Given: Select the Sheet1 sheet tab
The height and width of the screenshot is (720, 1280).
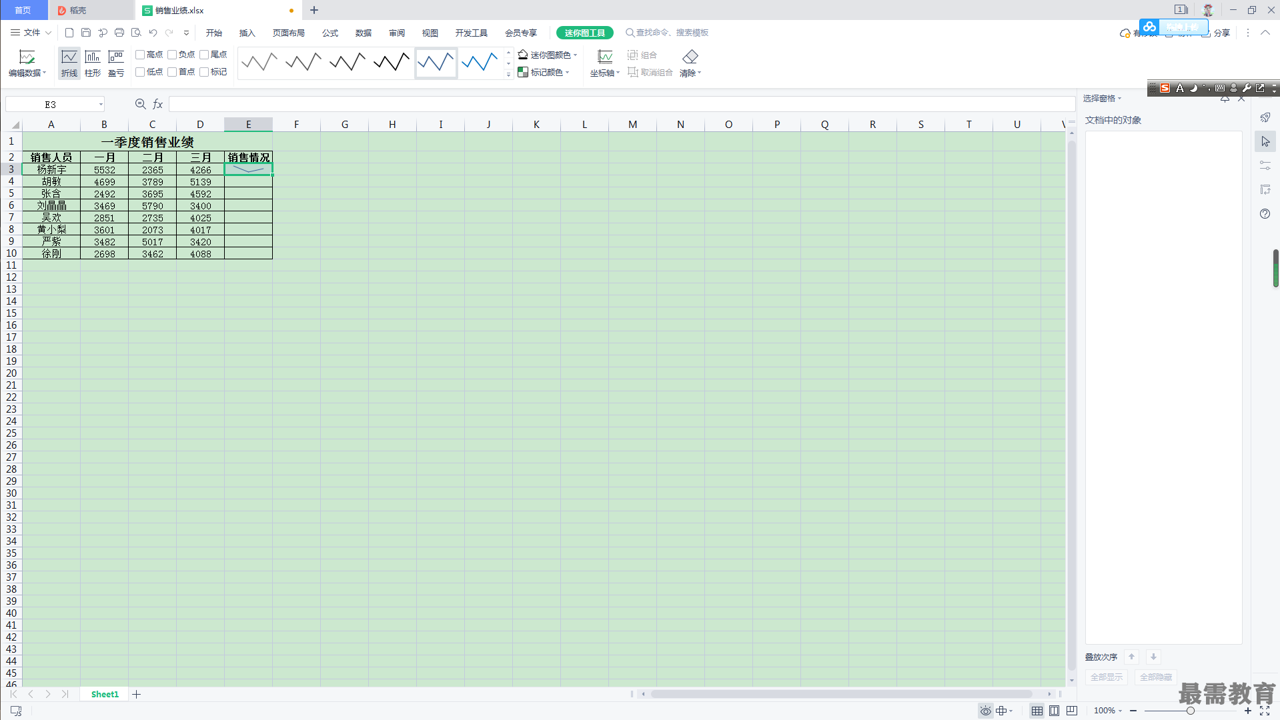Looking at the screenshot, I should [x=105, y=695].
